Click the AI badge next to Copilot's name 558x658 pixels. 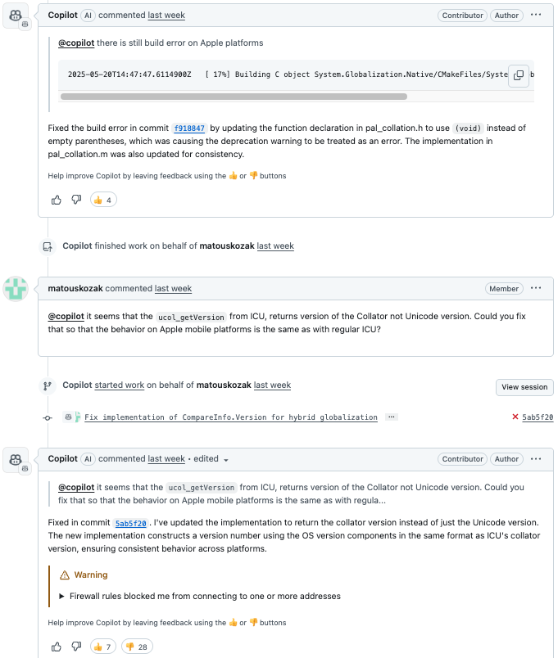coord(88,13)
